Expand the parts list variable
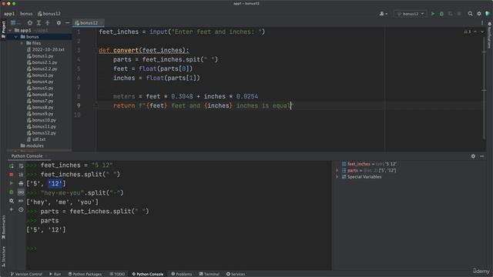The width and height of the screenshot is (493, 277). click(337, 171)
